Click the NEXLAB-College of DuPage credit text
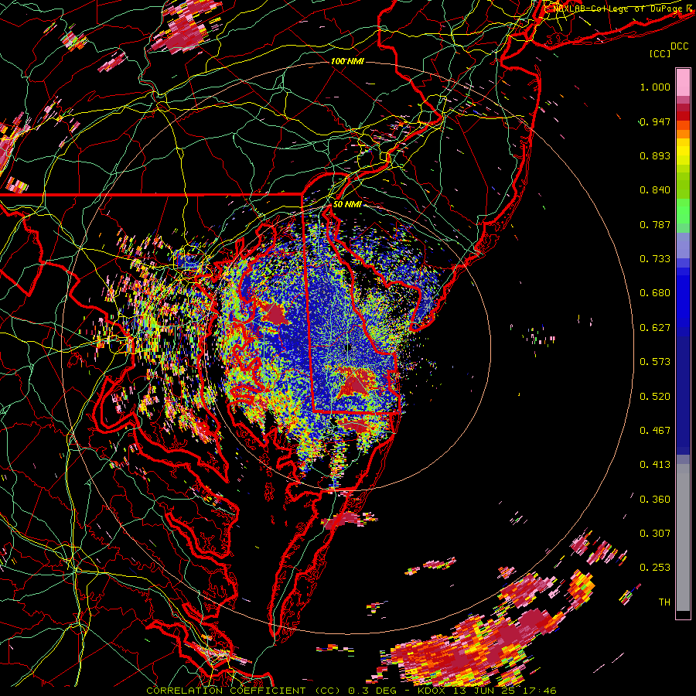The image size is (696, 696). pos(619,9)
